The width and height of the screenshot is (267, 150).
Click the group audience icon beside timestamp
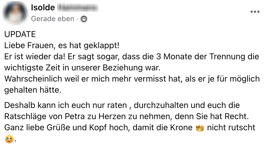(84, 19)
